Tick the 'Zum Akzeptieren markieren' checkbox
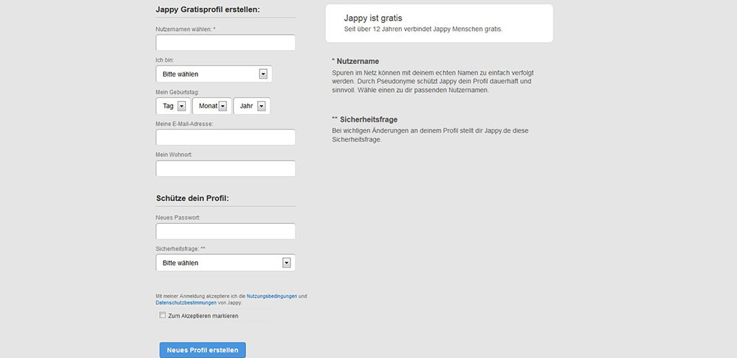Image resolution: width=737 pixels, height=358 pixels. click(163, 315)
